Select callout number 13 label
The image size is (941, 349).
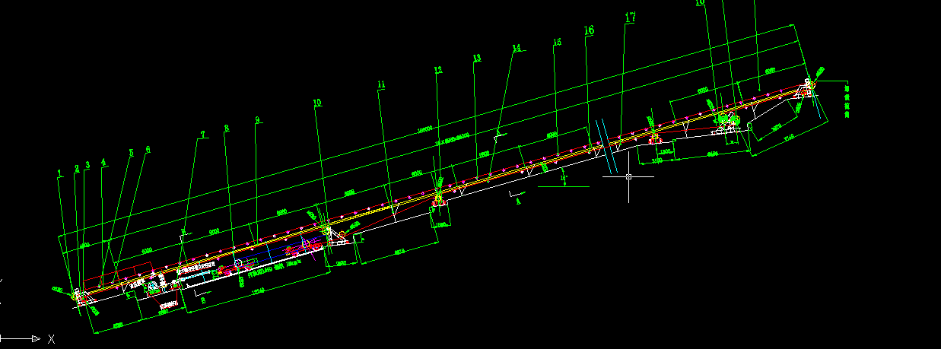pyautogui.click(x=477, y=59)
